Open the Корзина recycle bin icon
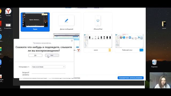This screenshot has width=171, height=96. pos(154,63)
